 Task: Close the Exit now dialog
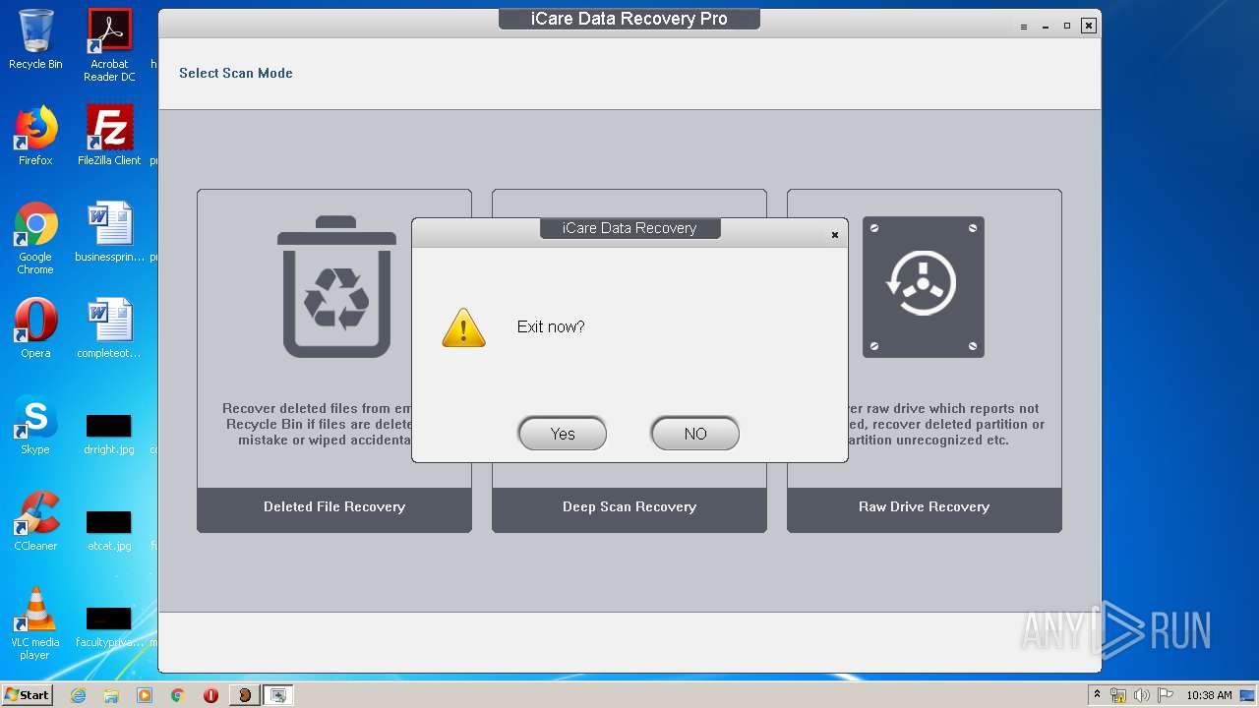834,235
